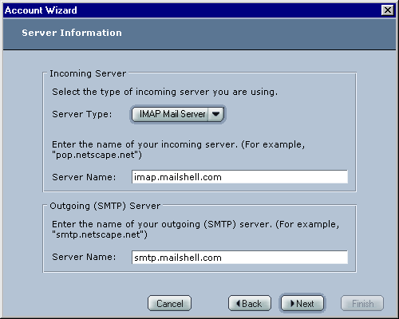Open the Server Type dropdown arrow
Image resolution: width=399 pixels, height=319 pixels.
click(215, 114)
